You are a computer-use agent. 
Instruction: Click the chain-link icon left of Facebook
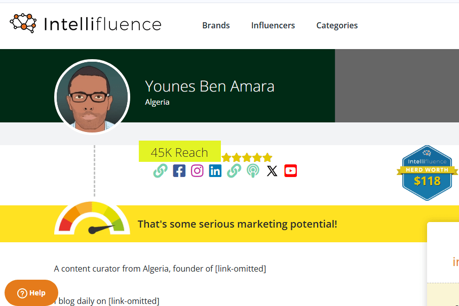click(x=160, y=171)
